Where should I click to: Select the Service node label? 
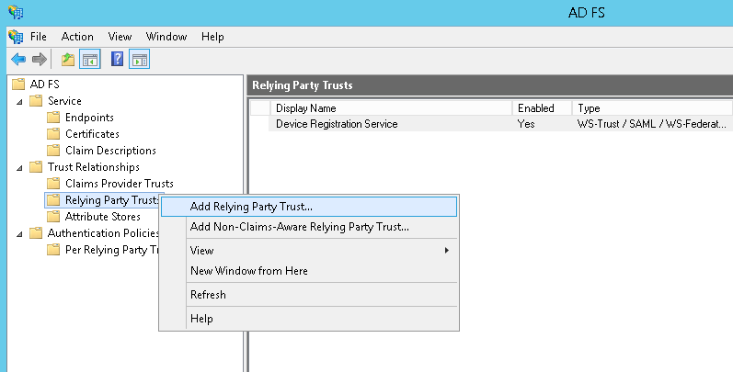pyautogui.click(x=64, y=101)
